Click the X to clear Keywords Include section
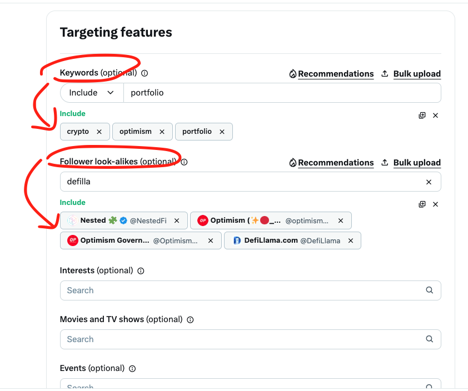 pyautogui.click(x=435, y=115)
